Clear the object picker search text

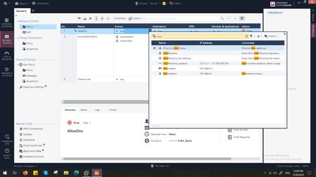tap(246, 36)
